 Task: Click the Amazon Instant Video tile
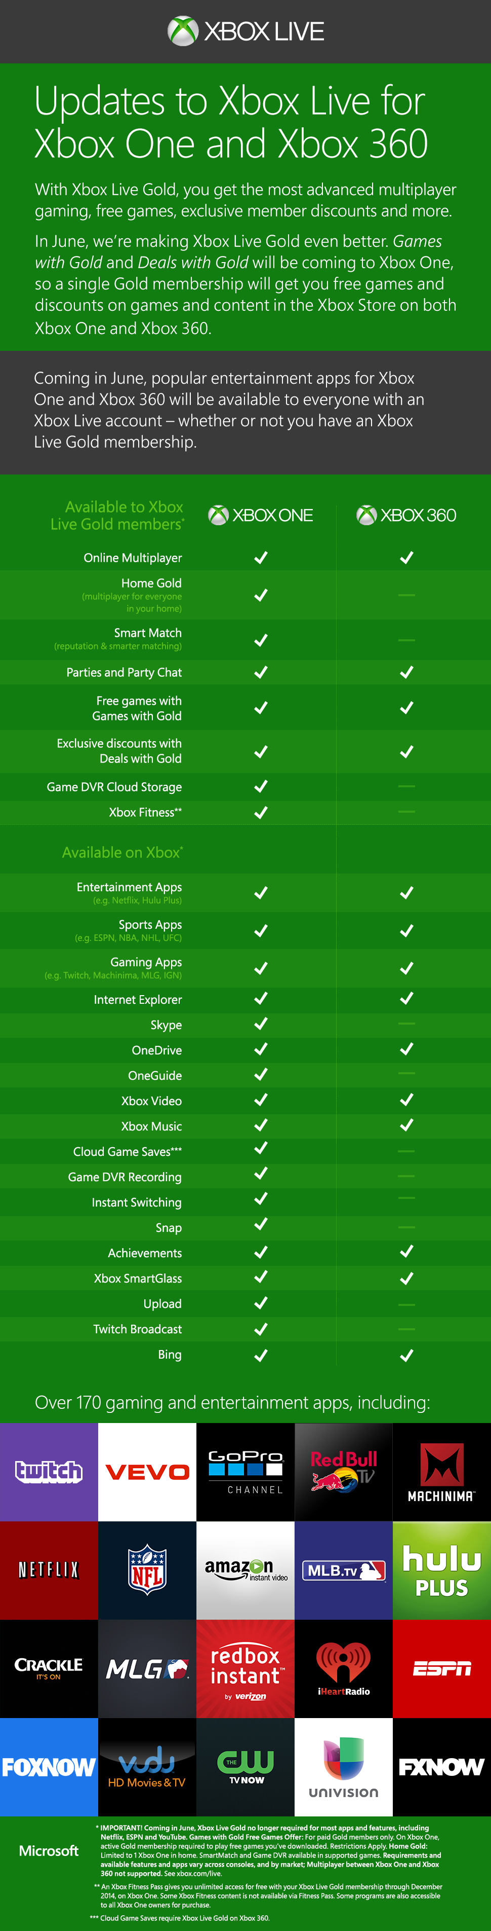245,1569
